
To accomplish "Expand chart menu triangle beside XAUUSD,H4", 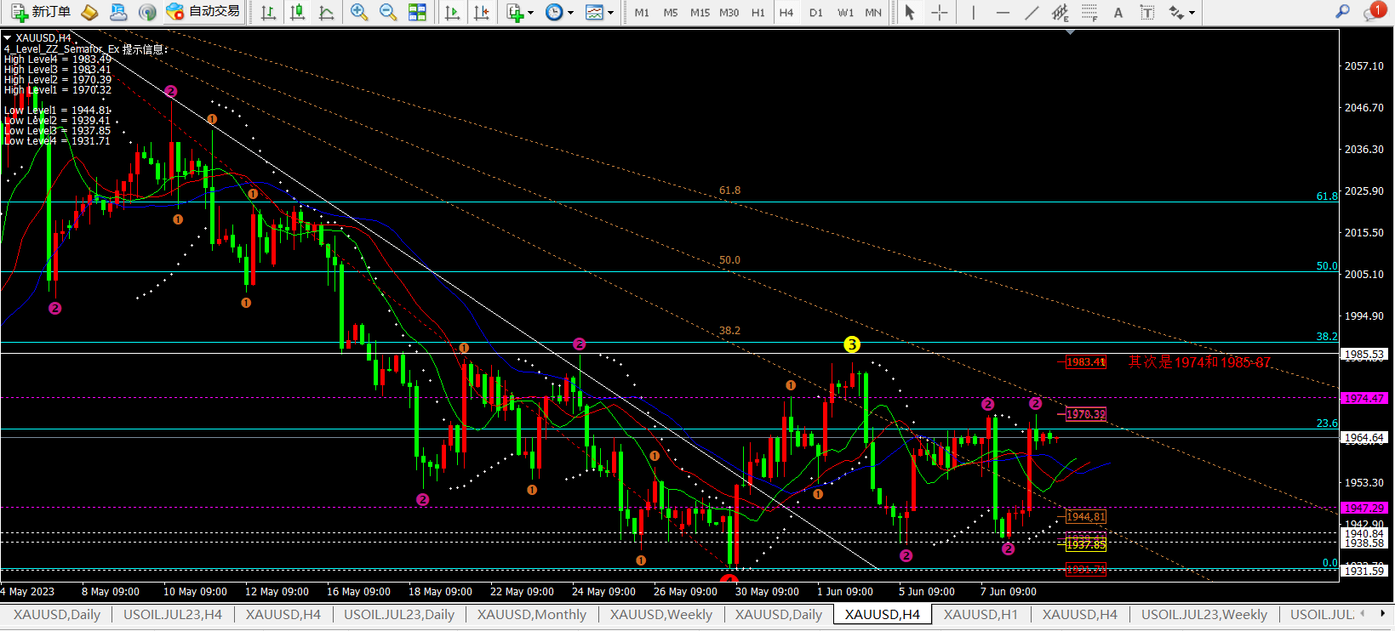I will point(8,38).
